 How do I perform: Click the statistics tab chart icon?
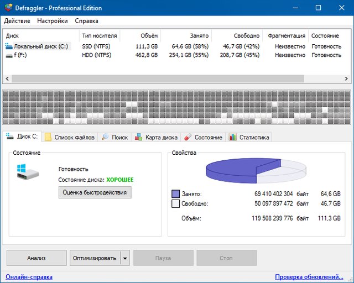point(233,137)
